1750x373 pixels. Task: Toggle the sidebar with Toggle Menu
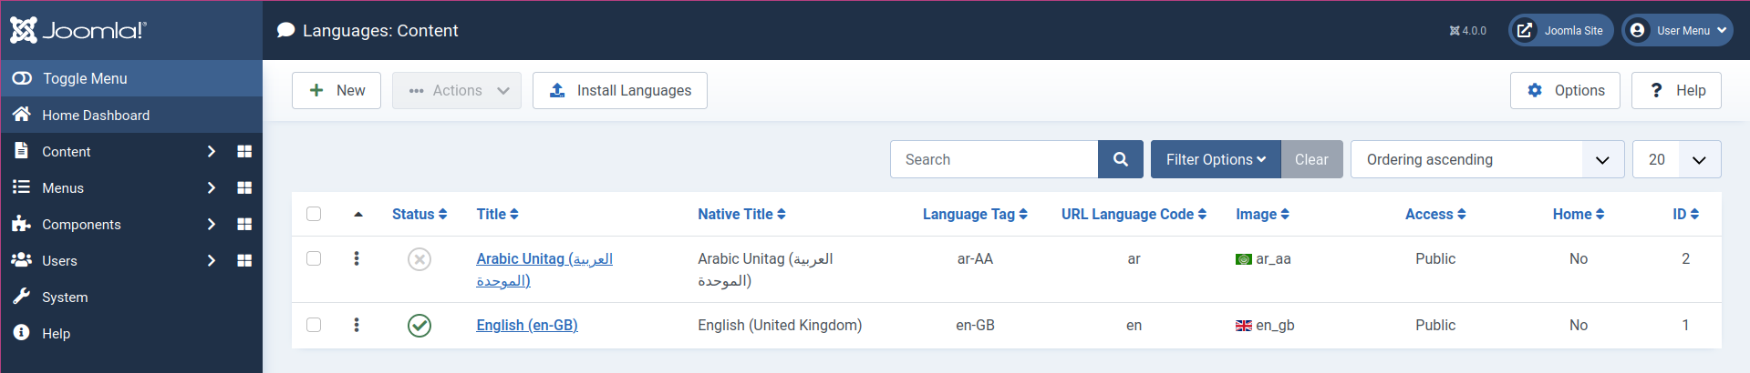click(x=85, y=78)
